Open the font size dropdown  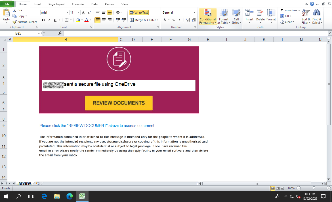(x=79, y=12)
